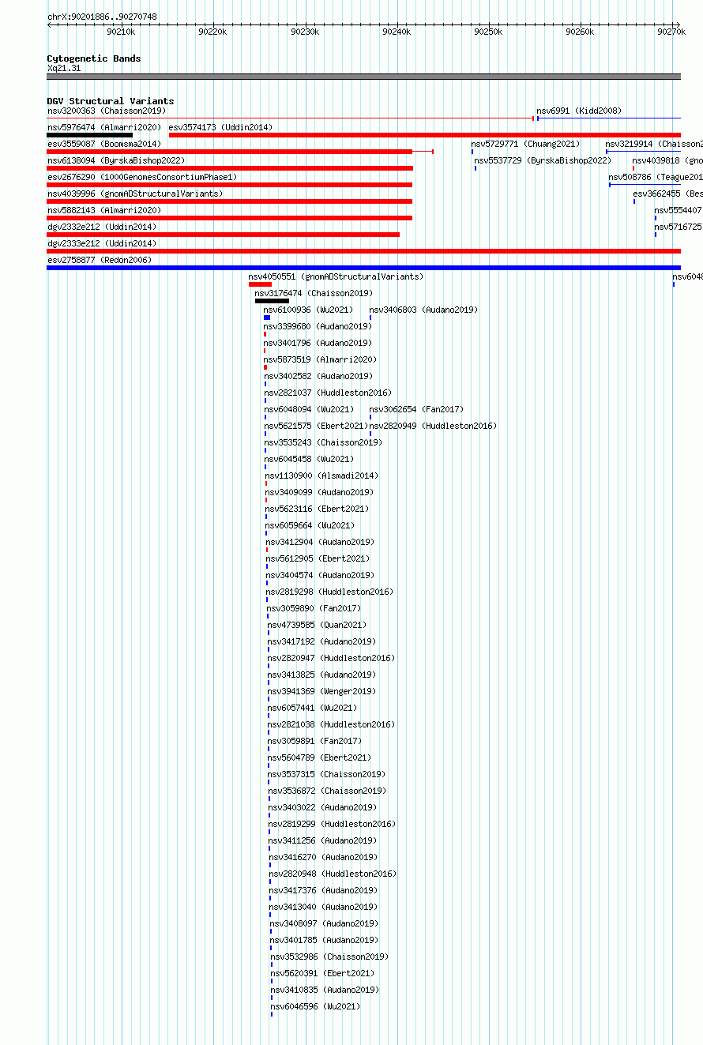
Task: Click the nsv3200363 (Chaisson2019) variant label
Action: tap(106, 111)
